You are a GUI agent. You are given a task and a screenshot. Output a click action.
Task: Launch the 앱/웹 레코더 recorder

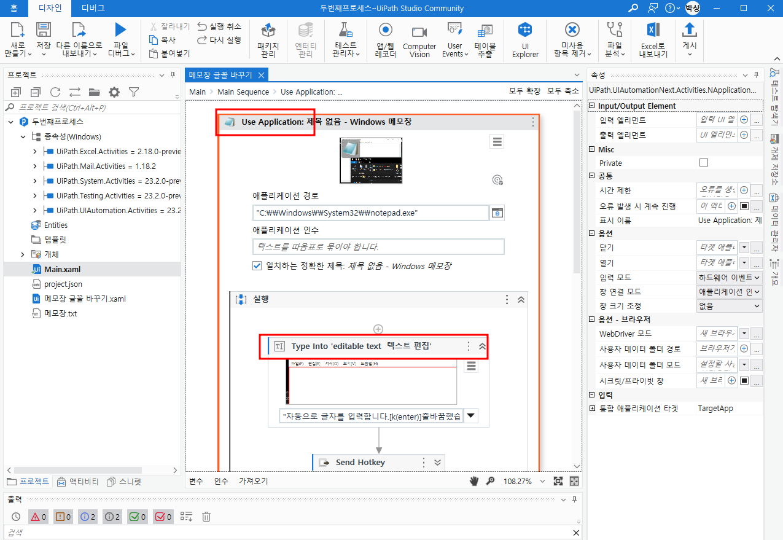tap(385, 41)
